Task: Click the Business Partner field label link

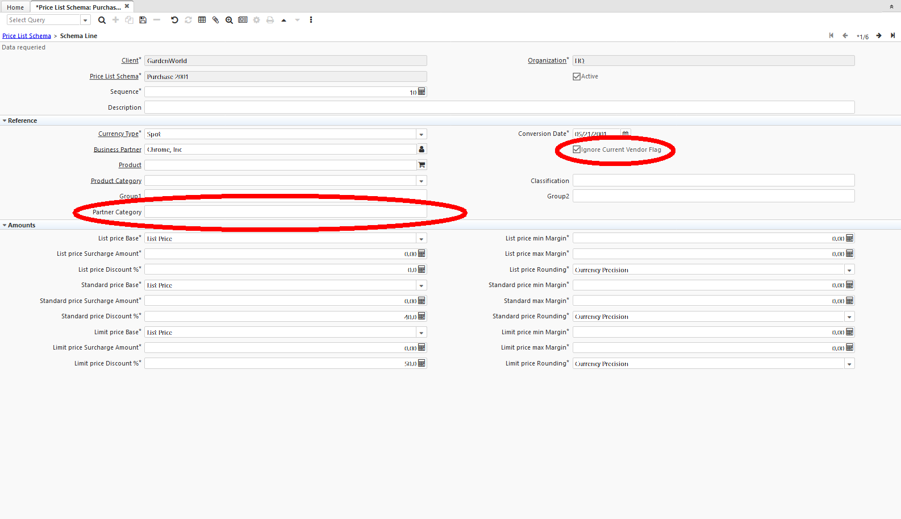Action: pyautogui.click(x=118, y=150)
